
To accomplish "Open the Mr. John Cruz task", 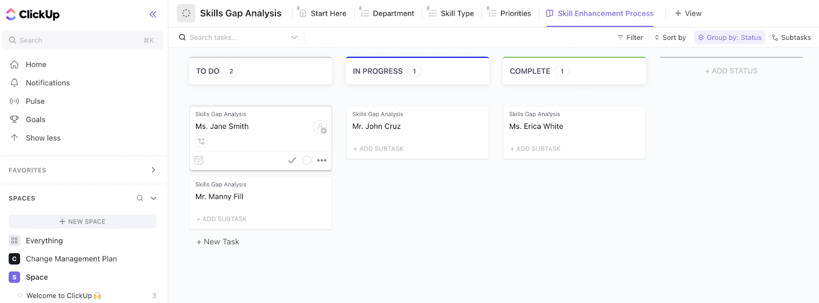I will pyautogui.click(x=377, y=126).
